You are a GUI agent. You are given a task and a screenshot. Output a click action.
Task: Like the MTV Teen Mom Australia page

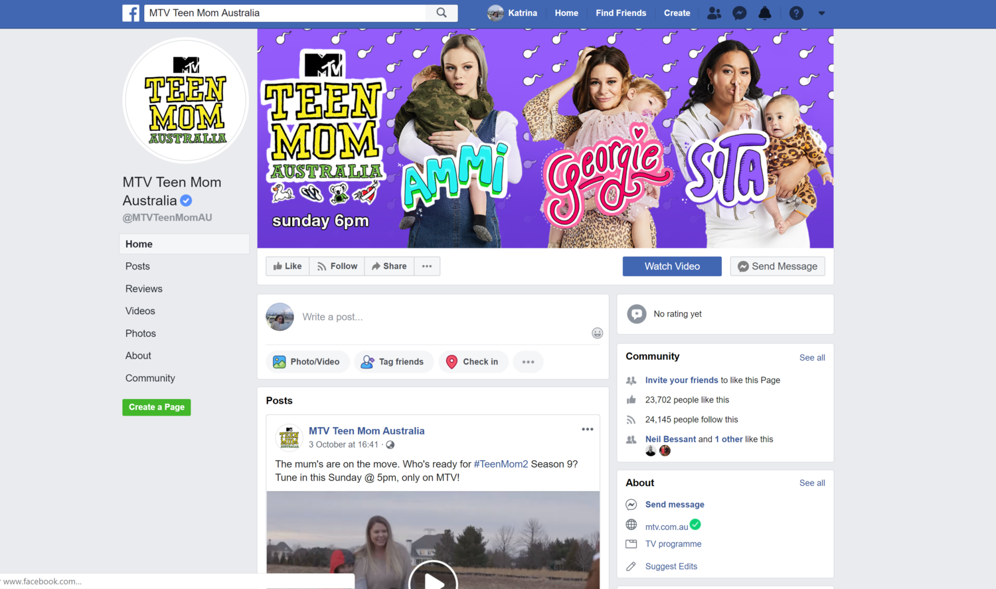288,266
